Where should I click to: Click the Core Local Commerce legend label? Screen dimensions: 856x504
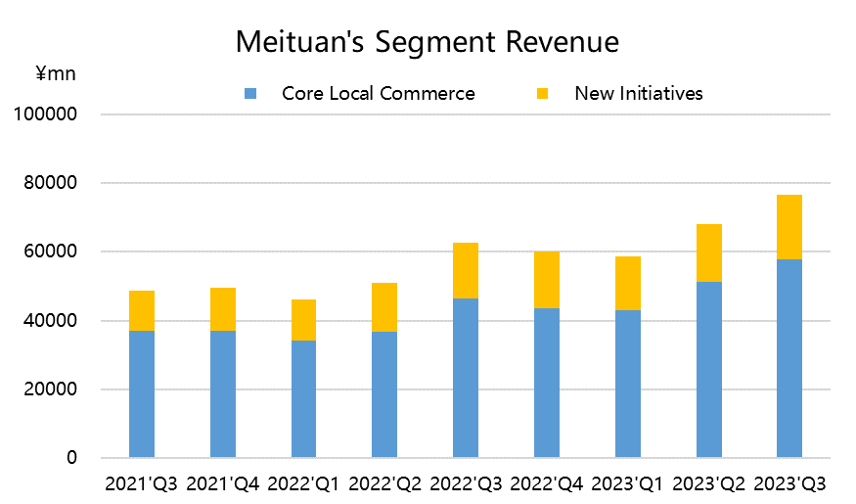tap(379, 93)
